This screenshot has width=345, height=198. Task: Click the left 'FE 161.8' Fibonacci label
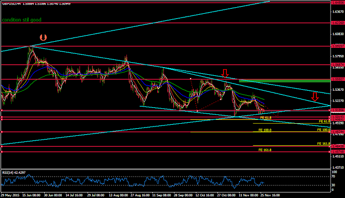(265, 150)
